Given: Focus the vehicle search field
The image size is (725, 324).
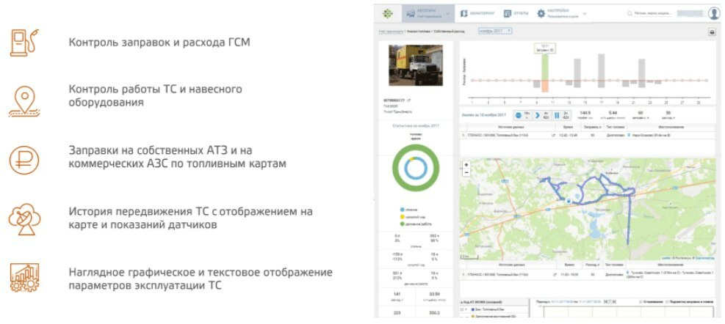Looking at the screenshot, I should pyautogui.click(x=653, y=14).
